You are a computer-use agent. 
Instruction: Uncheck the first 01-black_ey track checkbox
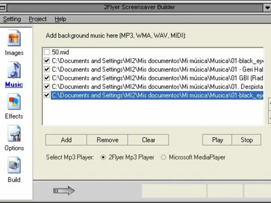click(47, 61)
